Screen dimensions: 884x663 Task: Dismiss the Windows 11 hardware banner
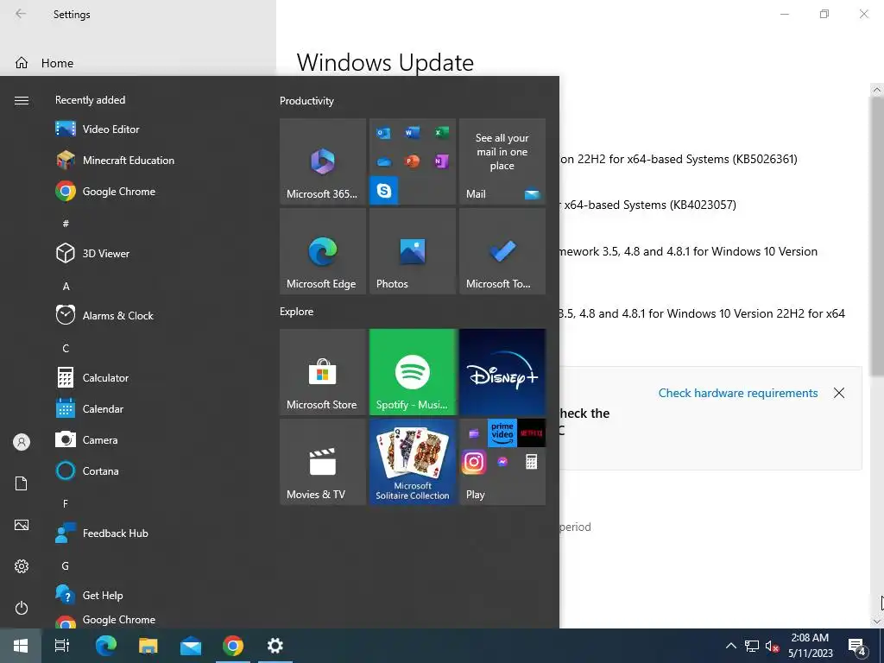pos(839,393)
